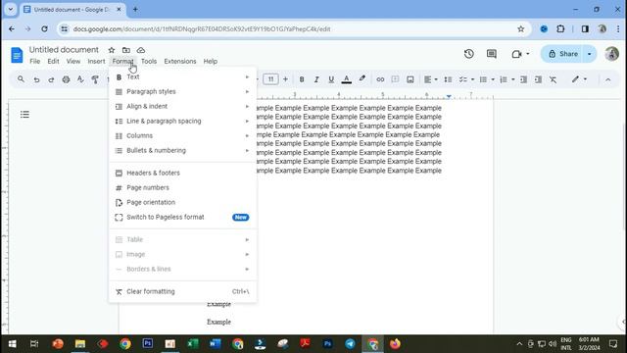Screen dimensions: 627x353
Task: Open the Share options arrow
Action: (x=590, y=54)
